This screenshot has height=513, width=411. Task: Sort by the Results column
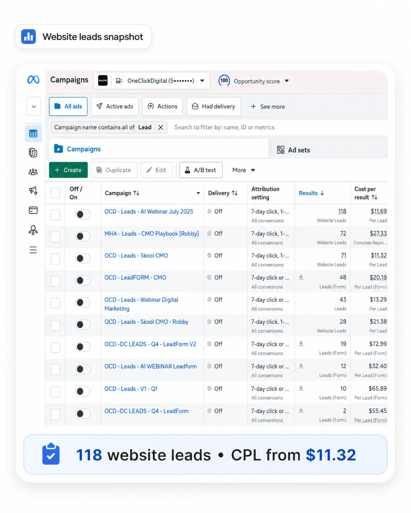pos(311,193)
